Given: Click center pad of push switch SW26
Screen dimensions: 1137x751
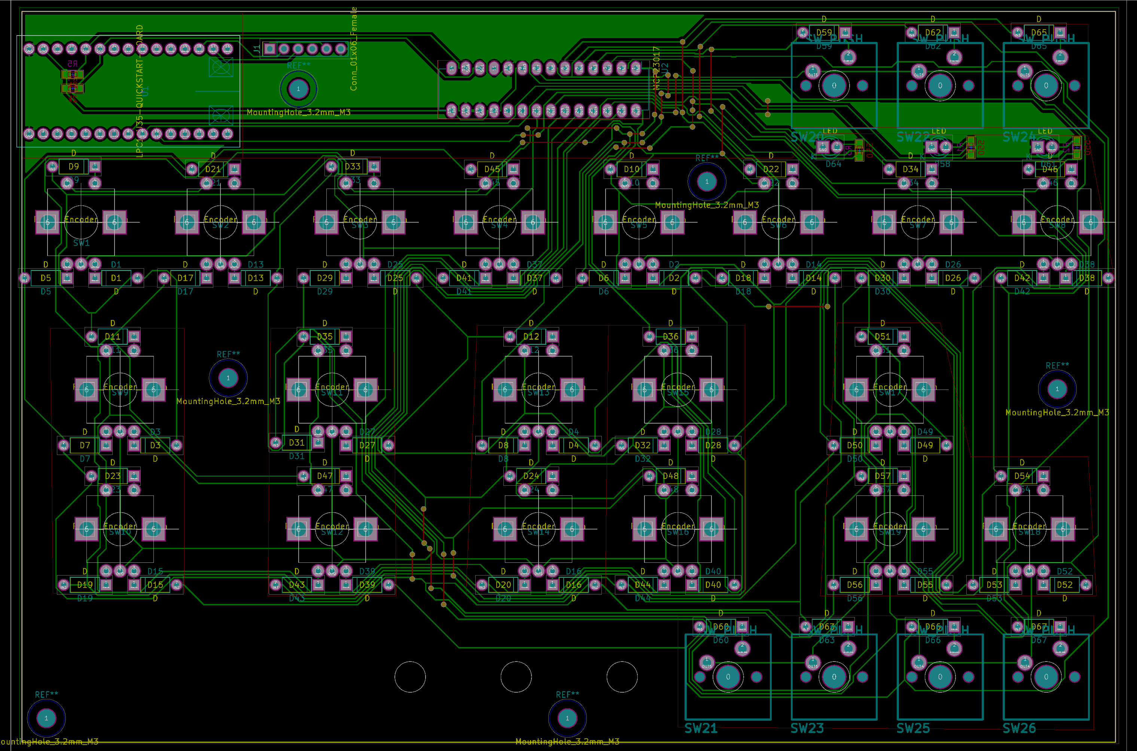Looking at the screenshot, I should pyautogui.click(x=1046, y=677).
